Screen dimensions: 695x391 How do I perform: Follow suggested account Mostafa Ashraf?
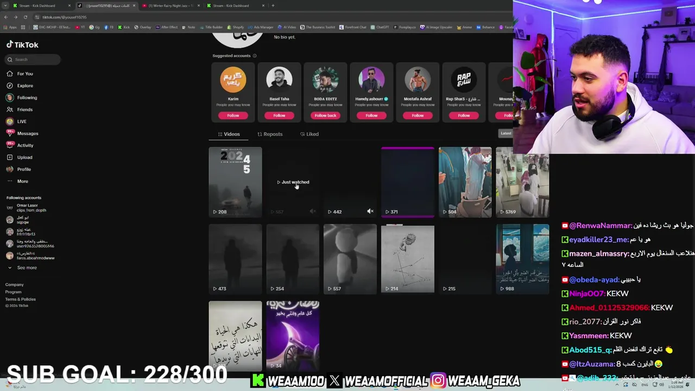418,115
